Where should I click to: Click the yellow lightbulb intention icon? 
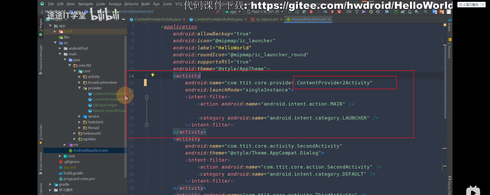(x=152, y=75)
